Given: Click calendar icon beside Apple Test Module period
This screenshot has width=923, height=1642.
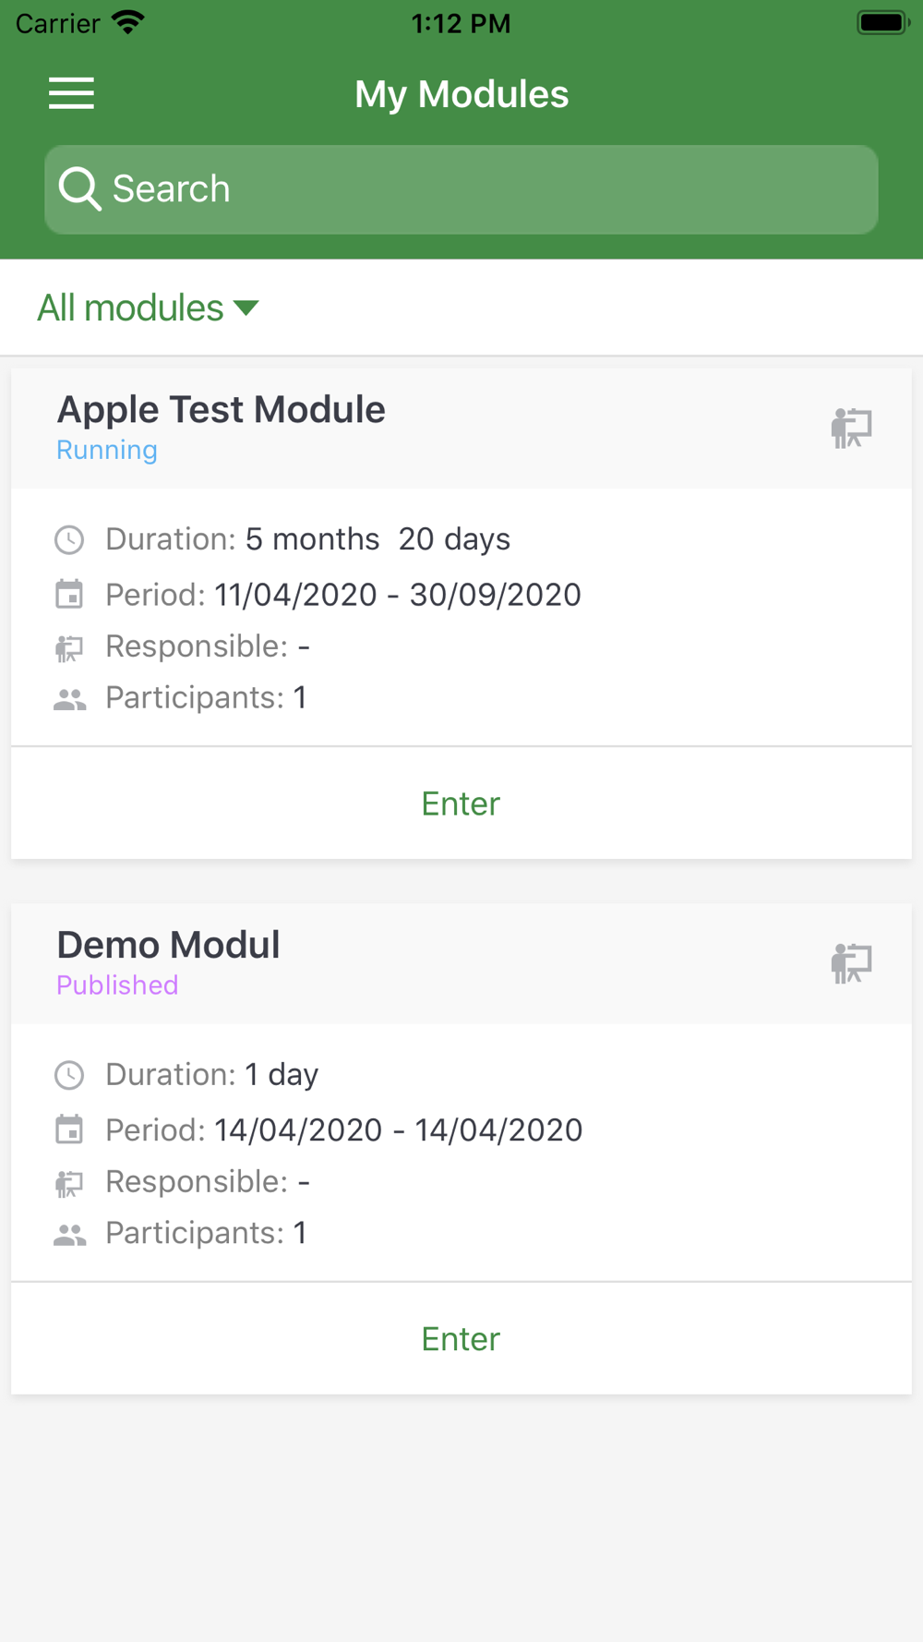Looking at the screenshot, I should [69, 595].
